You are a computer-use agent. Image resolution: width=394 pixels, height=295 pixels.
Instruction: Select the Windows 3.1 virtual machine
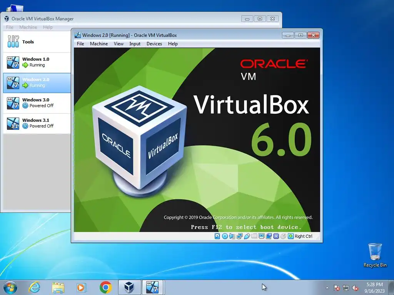click(x=37, y=123)
